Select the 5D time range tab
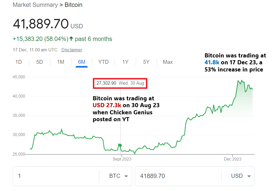The height and width of the screenshot is (191, 279). [40, 62]
